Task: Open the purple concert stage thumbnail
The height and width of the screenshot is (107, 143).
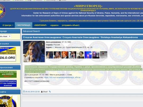Action: click(96, 55)
